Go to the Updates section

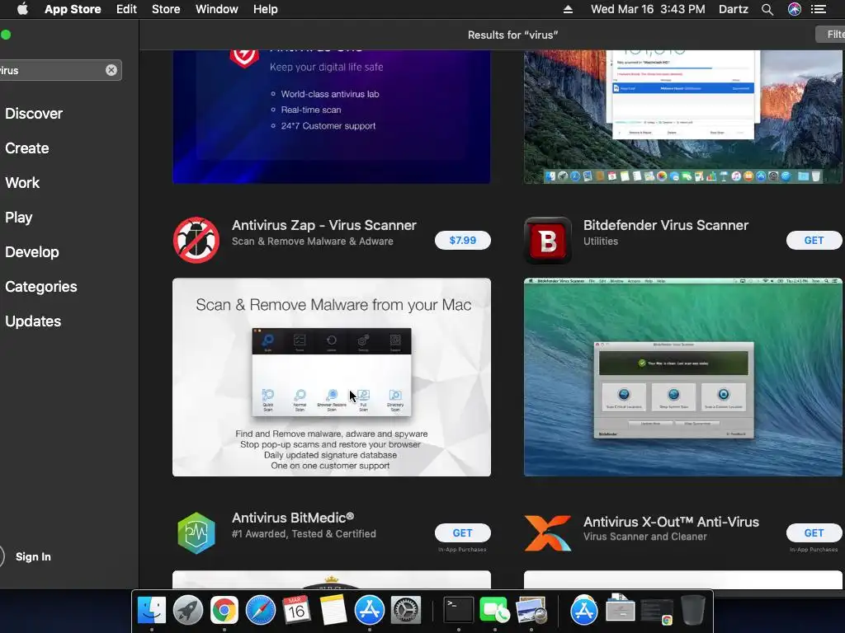33,321
